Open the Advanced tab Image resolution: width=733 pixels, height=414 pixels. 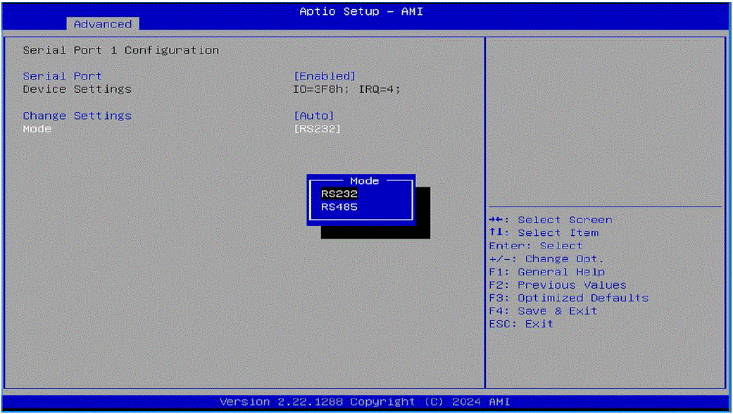103,25
